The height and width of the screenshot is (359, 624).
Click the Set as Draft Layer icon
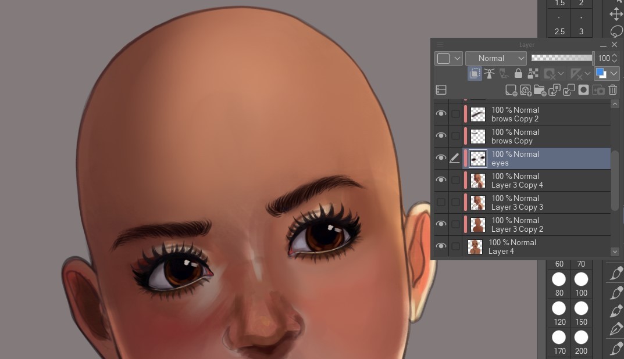click(x=504, y=74)
